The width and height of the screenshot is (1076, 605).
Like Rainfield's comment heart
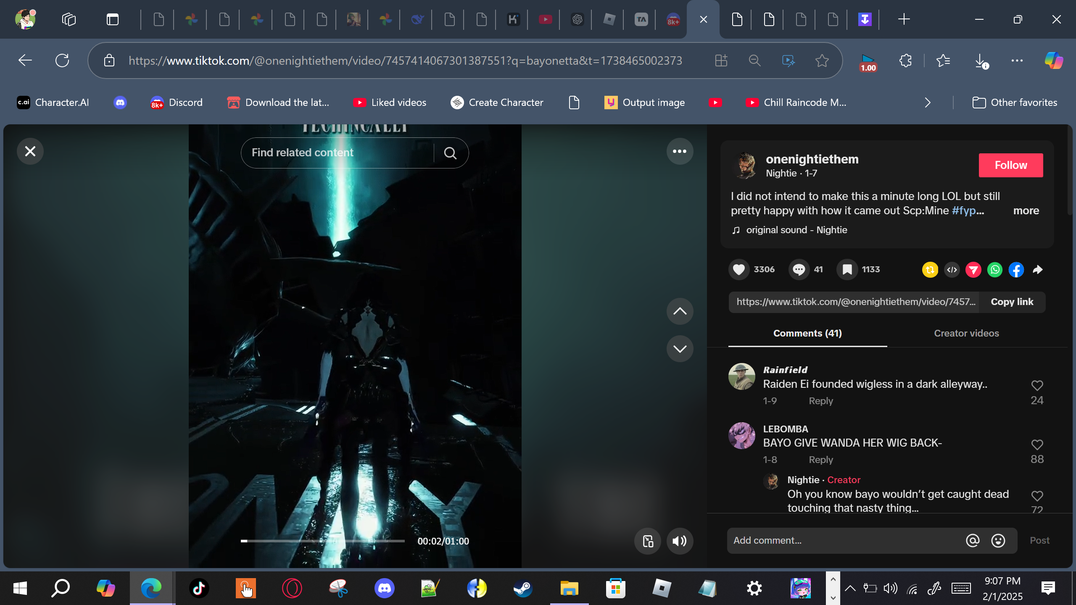point(1037,386)
